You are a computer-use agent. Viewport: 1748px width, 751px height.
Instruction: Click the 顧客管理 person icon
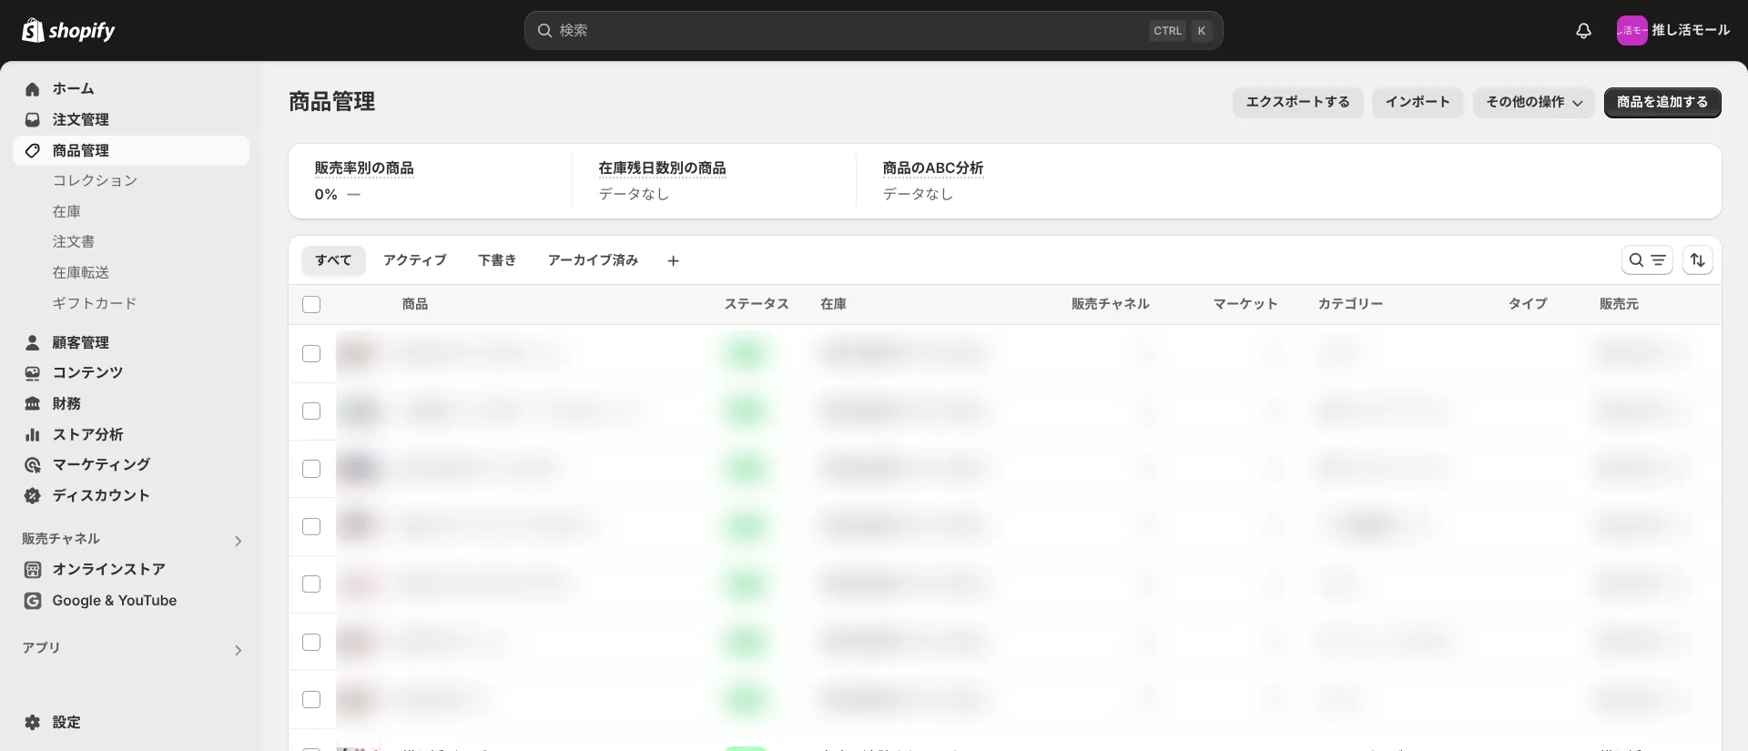[x=33, y=342]
